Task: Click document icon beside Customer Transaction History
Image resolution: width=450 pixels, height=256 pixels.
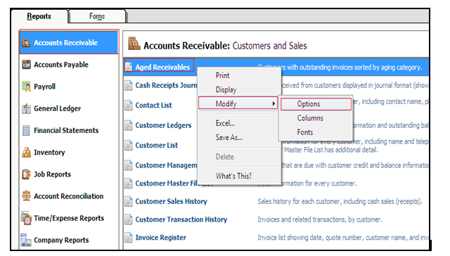Action: click(129, 219)
